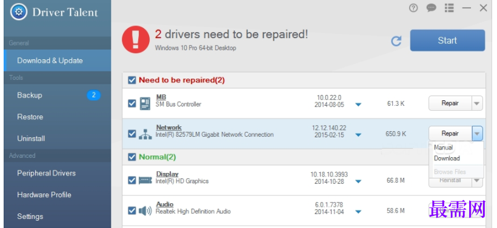
Task: Open the MB driver name link
Action: (x=161, y=97)
